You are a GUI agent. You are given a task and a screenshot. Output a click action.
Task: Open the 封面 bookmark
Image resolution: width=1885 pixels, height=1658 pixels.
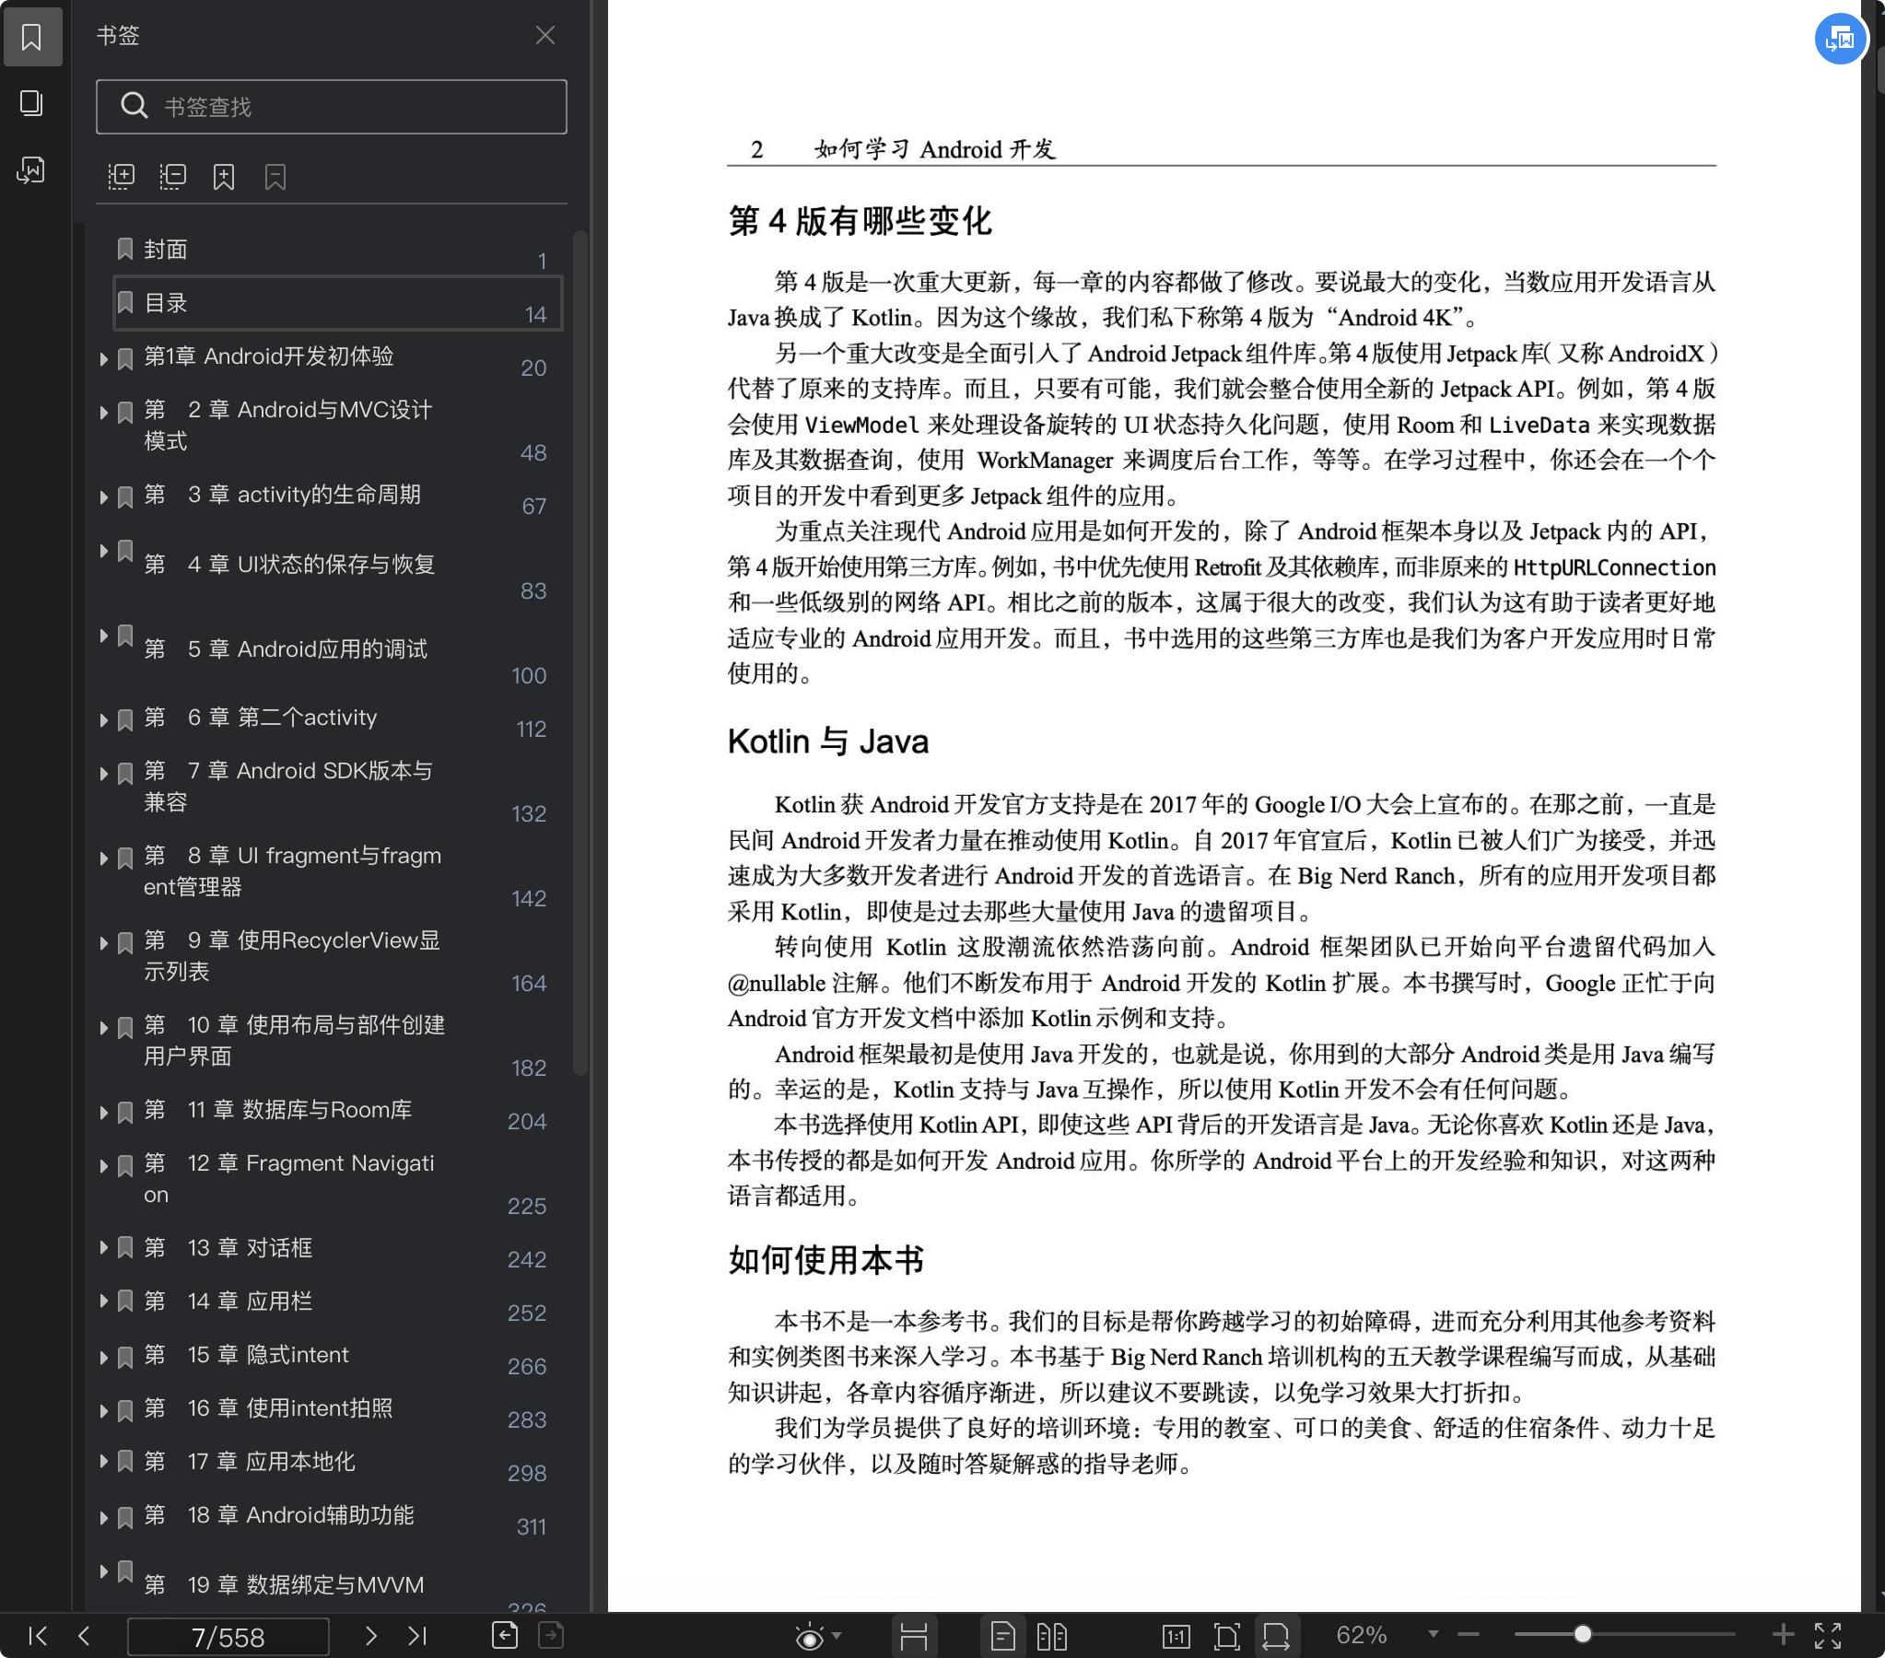click(x=166, y=249)
